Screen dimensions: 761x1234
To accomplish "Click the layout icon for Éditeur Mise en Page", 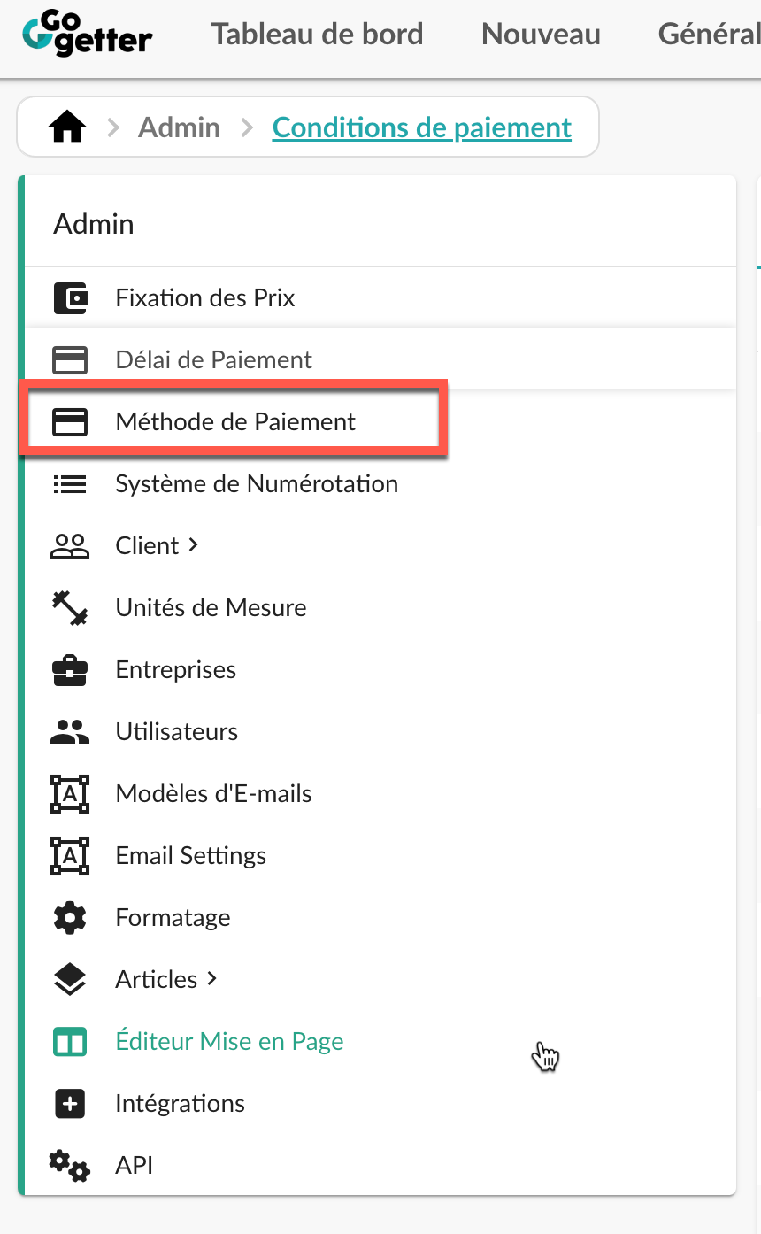I will tap(70, 1042).
